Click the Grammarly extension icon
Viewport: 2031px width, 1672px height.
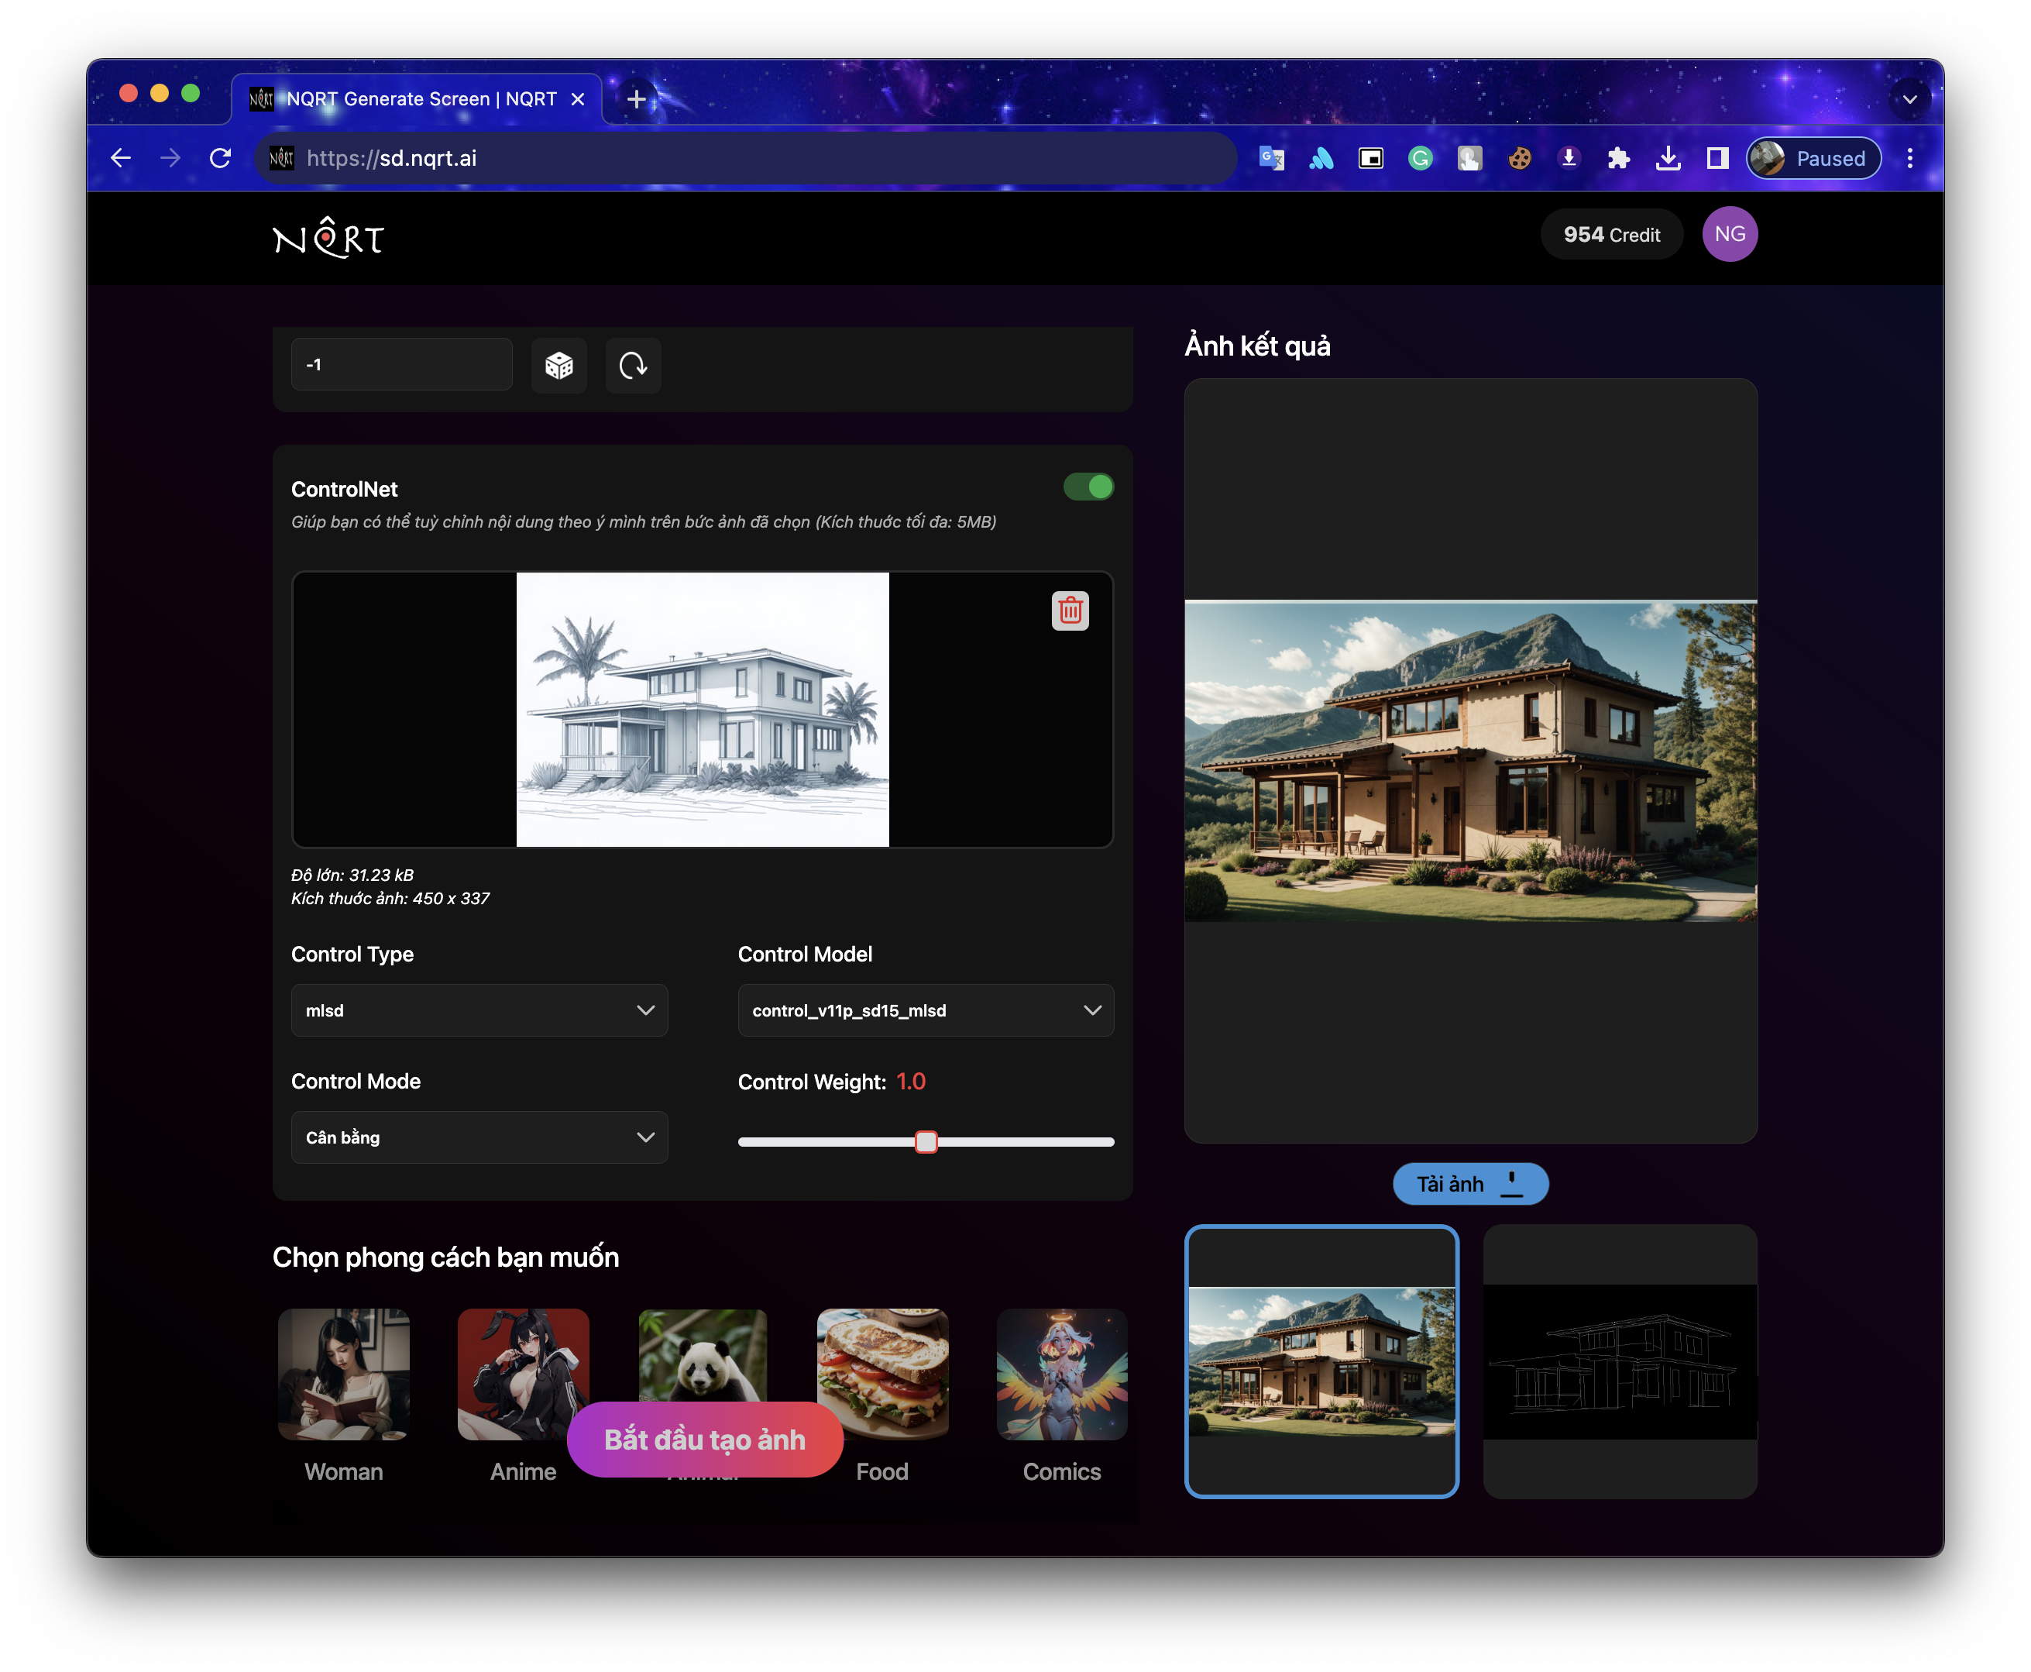click(1420, 158)
